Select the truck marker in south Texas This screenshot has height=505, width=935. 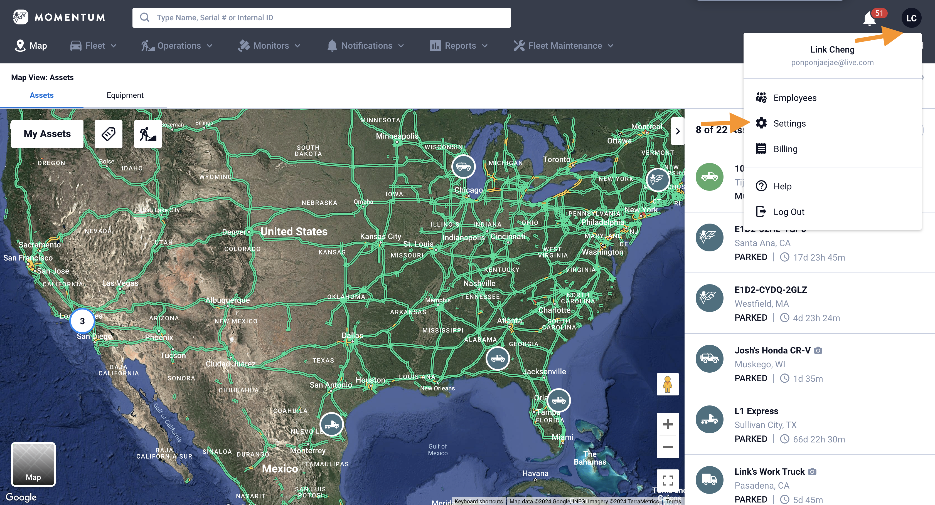click(331, 424)
